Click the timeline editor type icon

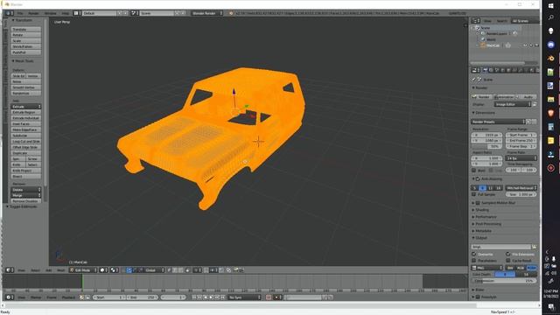[10, 297]
